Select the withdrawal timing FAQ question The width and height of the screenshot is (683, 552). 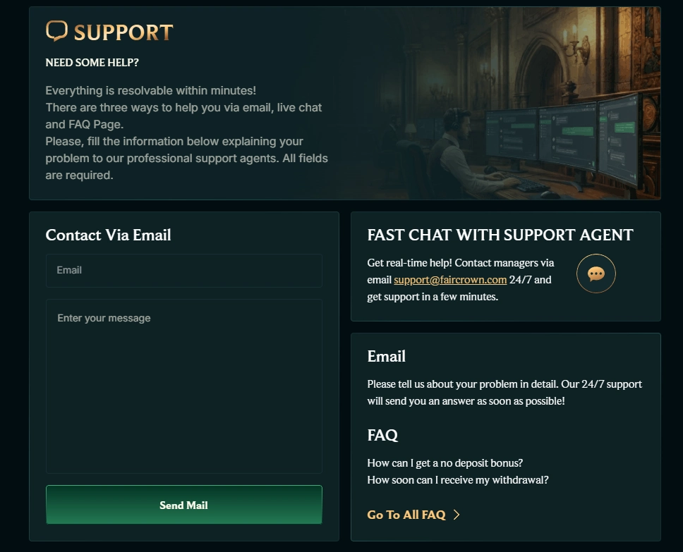click(x=457, y=480)
